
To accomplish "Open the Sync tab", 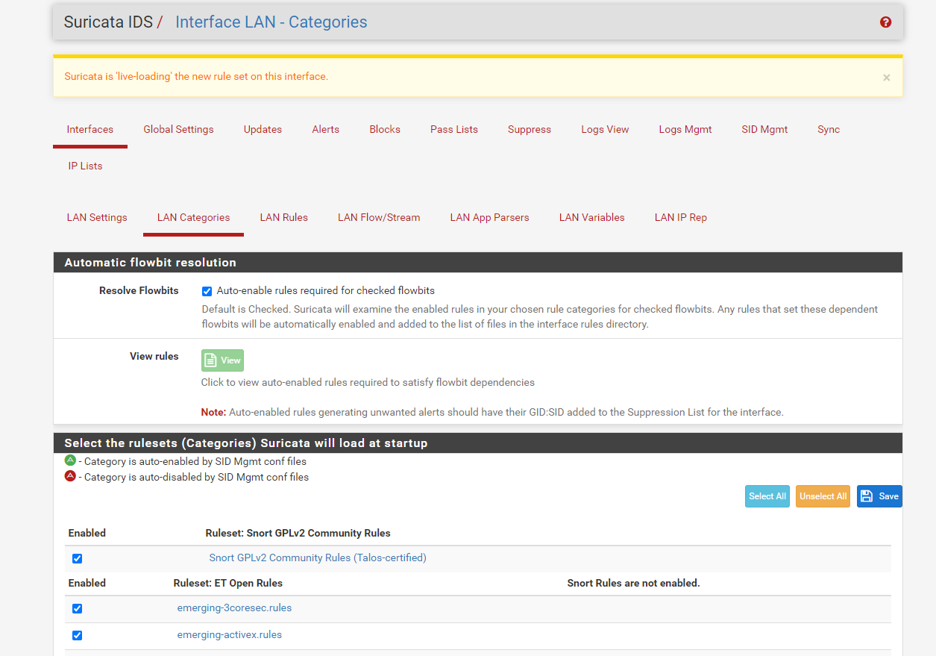I will pyautogui.click(x=829, y=129).
